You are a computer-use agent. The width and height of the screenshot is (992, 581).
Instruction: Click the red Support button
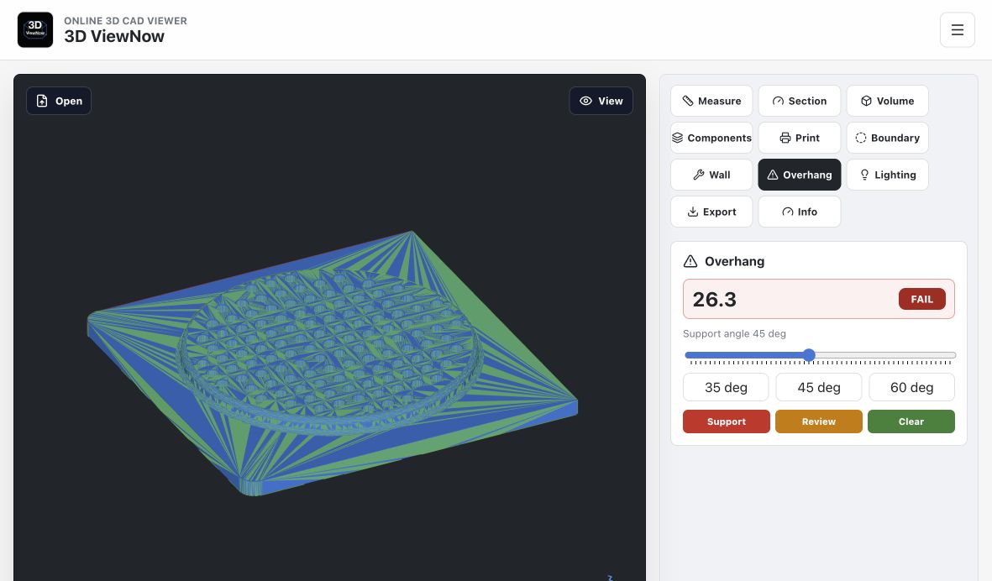tap(727, 421)
